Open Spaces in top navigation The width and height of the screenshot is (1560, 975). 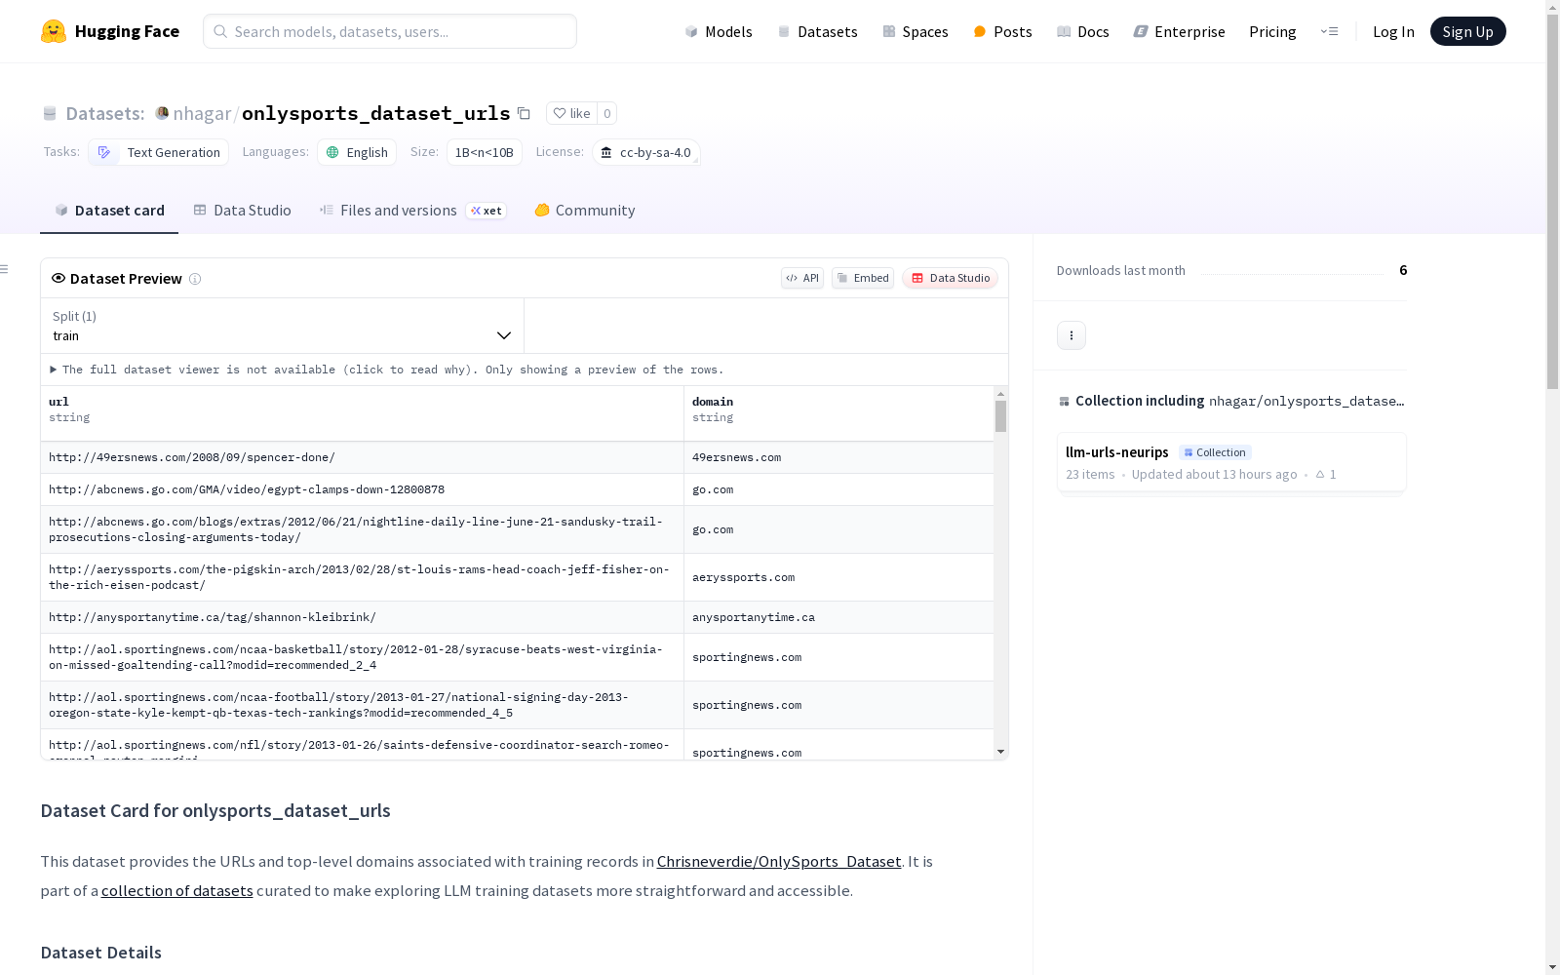pyautogui.click(x=915, y=31)
